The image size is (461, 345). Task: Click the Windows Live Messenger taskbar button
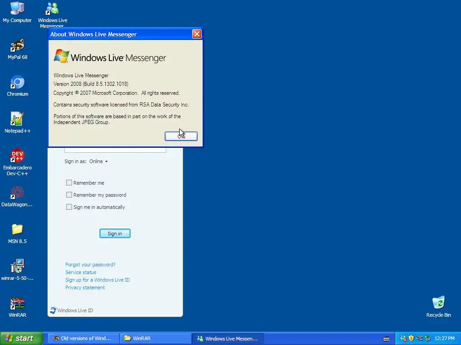[x=228, y=339]
